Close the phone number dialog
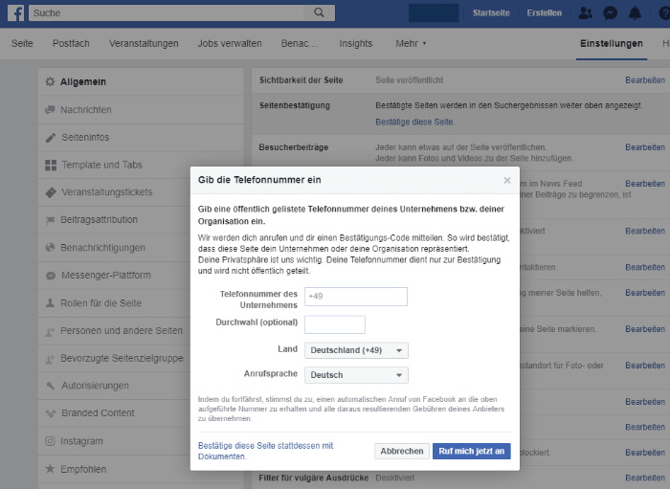Viewport: 670px width, 489px height. coord(506,180)
